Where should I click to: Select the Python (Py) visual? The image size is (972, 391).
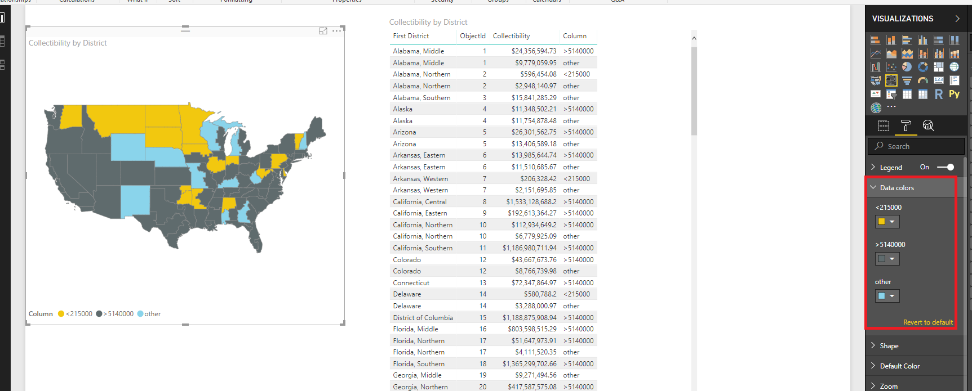954,94
